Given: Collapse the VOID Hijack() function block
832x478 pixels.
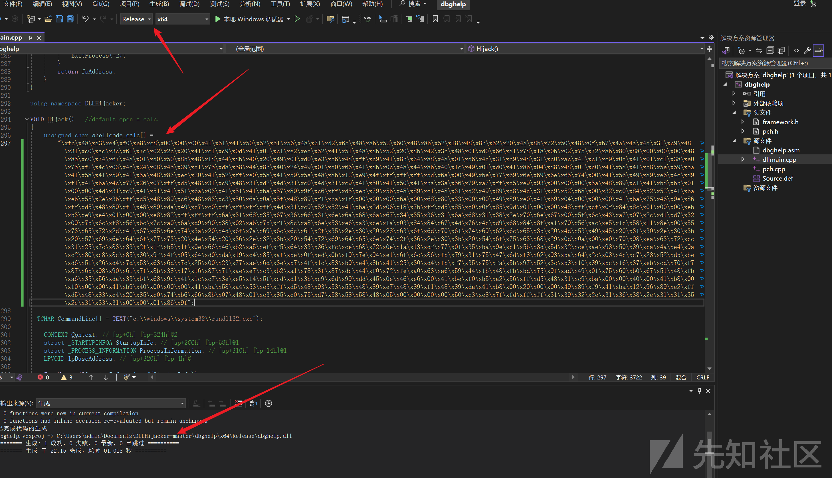Looking at the screenshot, I should (x=27, y=119).
